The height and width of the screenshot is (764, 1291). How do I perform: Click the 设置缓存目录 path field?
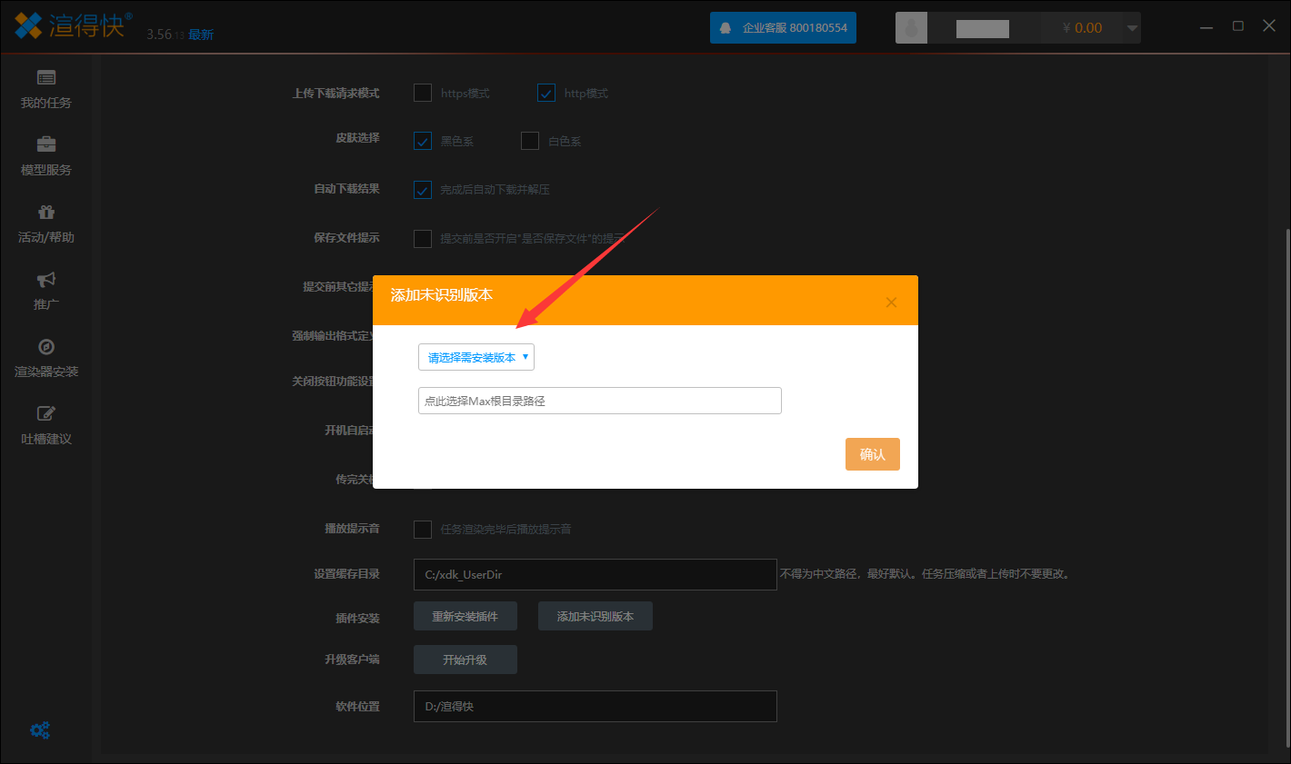595,574
